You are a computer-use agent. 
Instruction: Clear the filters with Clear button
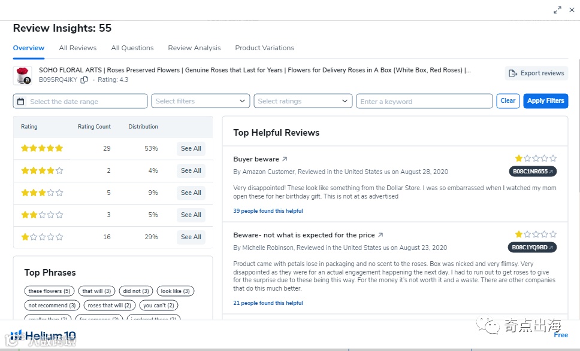tap(508, 101)
